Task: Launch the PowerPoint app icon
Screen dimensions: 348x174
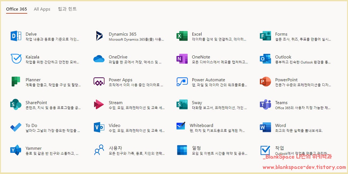Action: tap(265, 81)
